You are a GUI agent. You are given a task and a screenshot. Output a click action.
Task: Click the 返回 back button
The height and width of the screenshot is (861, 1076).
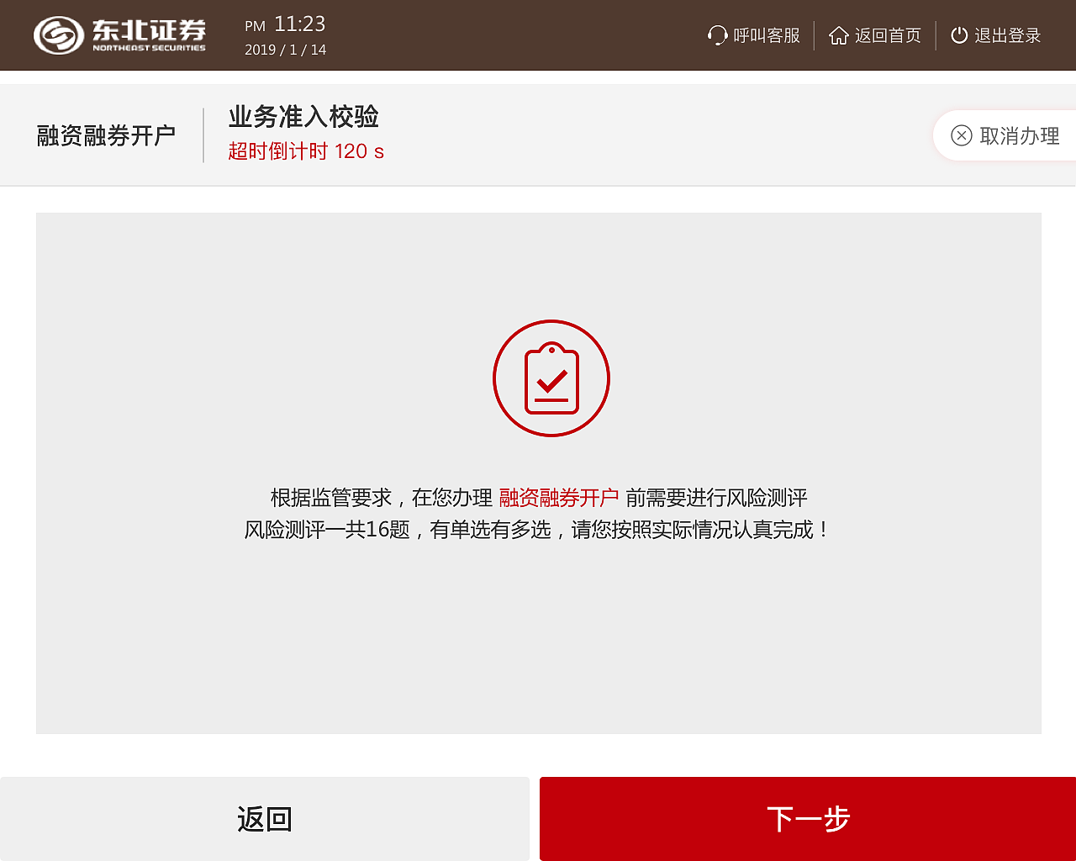point(265,818)
